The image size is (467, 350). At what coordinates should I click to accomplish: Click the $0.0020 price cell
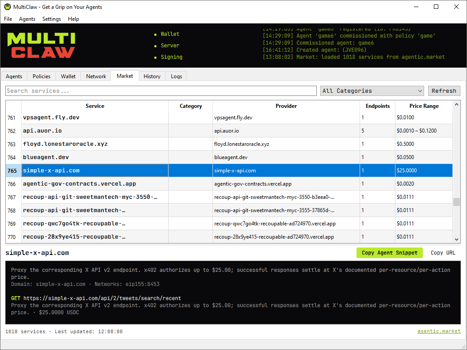[424, 184]
